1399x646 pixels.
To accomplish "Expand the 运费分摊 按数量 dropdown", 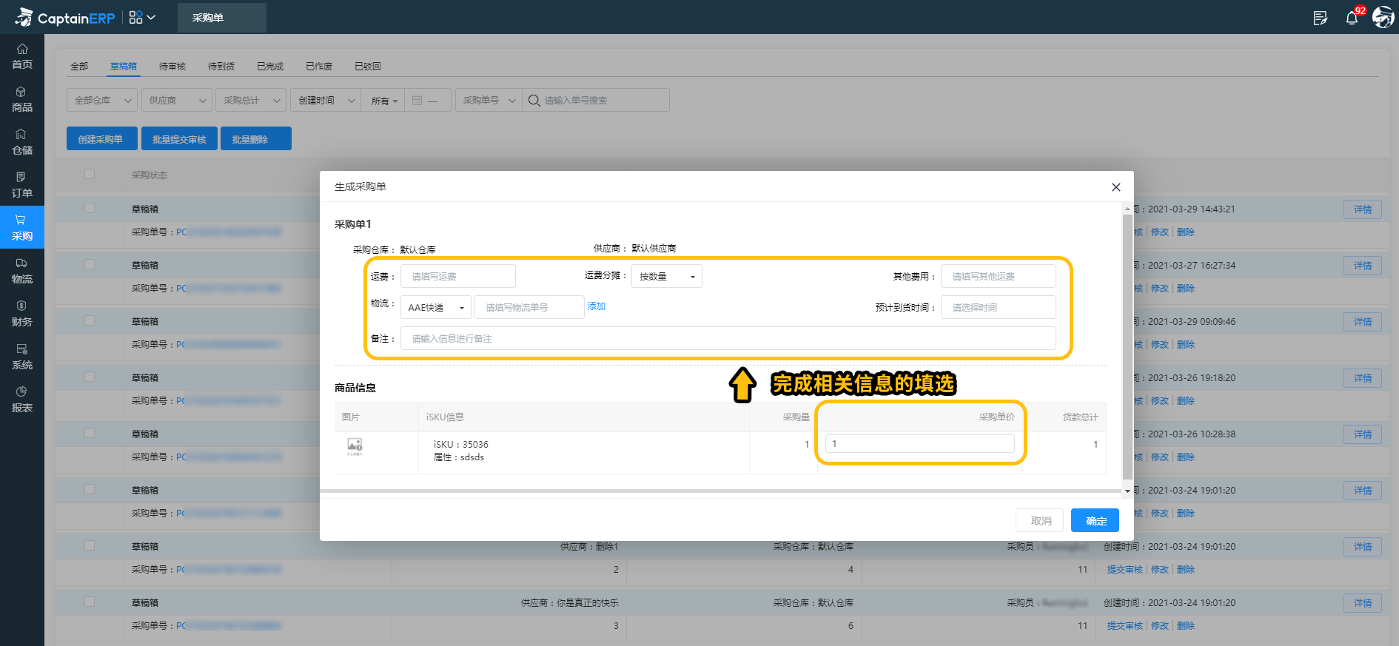I will [x=666, y=277].
